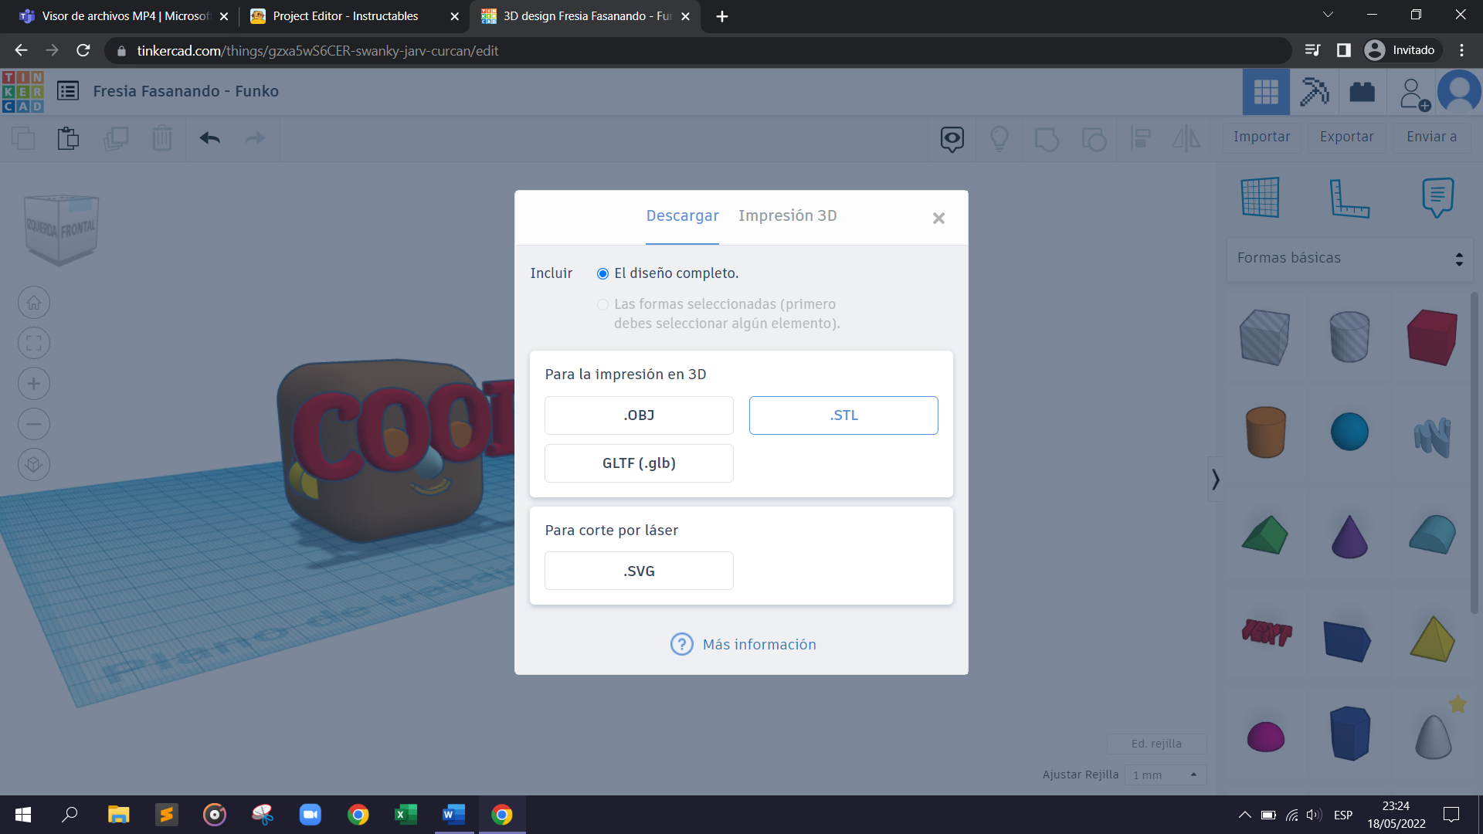Open the Minecraft blocks editor pickaxe icon
This screenshot has width=1483, height=834.
click(x=1313, y=92)
